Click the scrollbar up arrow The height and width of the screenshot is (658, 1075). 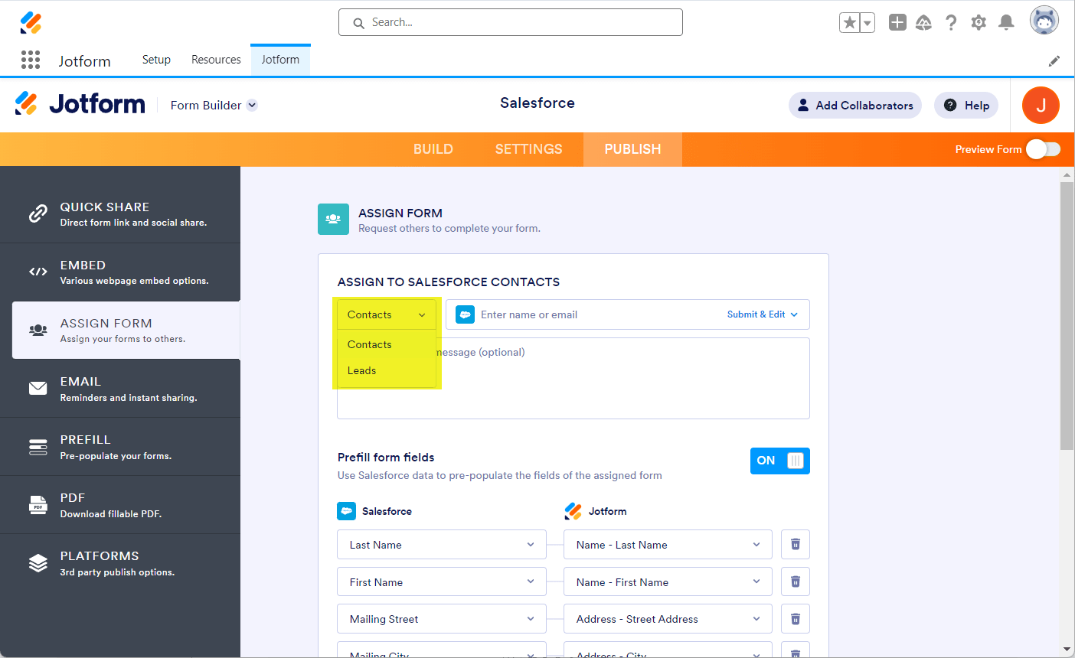(1067, 174)
